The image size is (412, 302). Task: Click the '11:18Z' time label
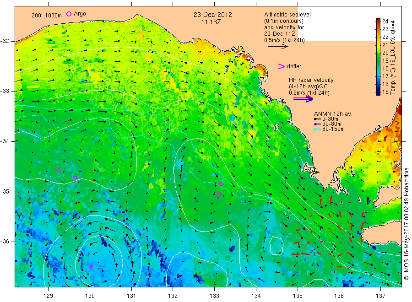[211, 22]
